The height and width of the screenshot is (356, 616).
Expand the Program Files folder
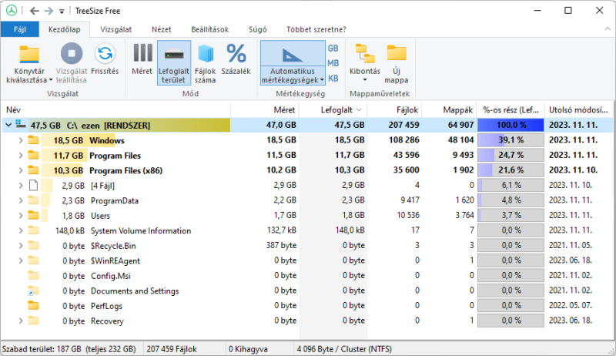21,155
